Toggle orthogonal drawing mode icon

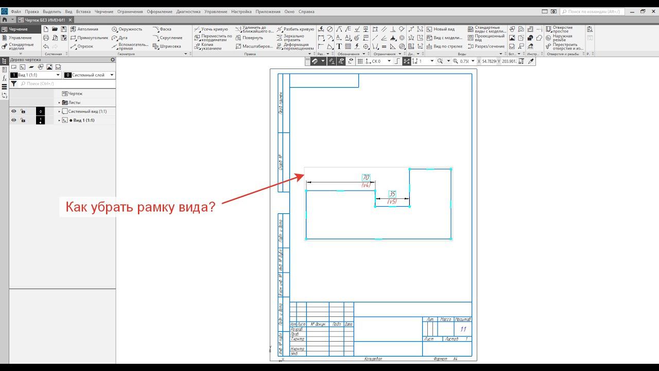coord(396,61)
